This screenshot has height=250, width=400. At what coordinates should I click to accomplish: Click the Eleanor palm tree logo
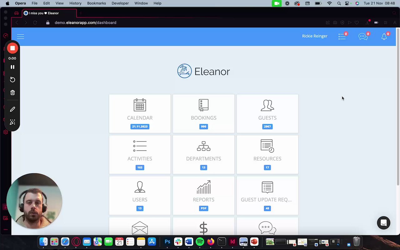pyautogui.click(x=184, y=71)
